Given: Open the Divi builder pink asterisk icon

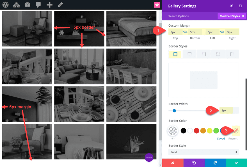Looking at the screenshot, I should [157, 4].
